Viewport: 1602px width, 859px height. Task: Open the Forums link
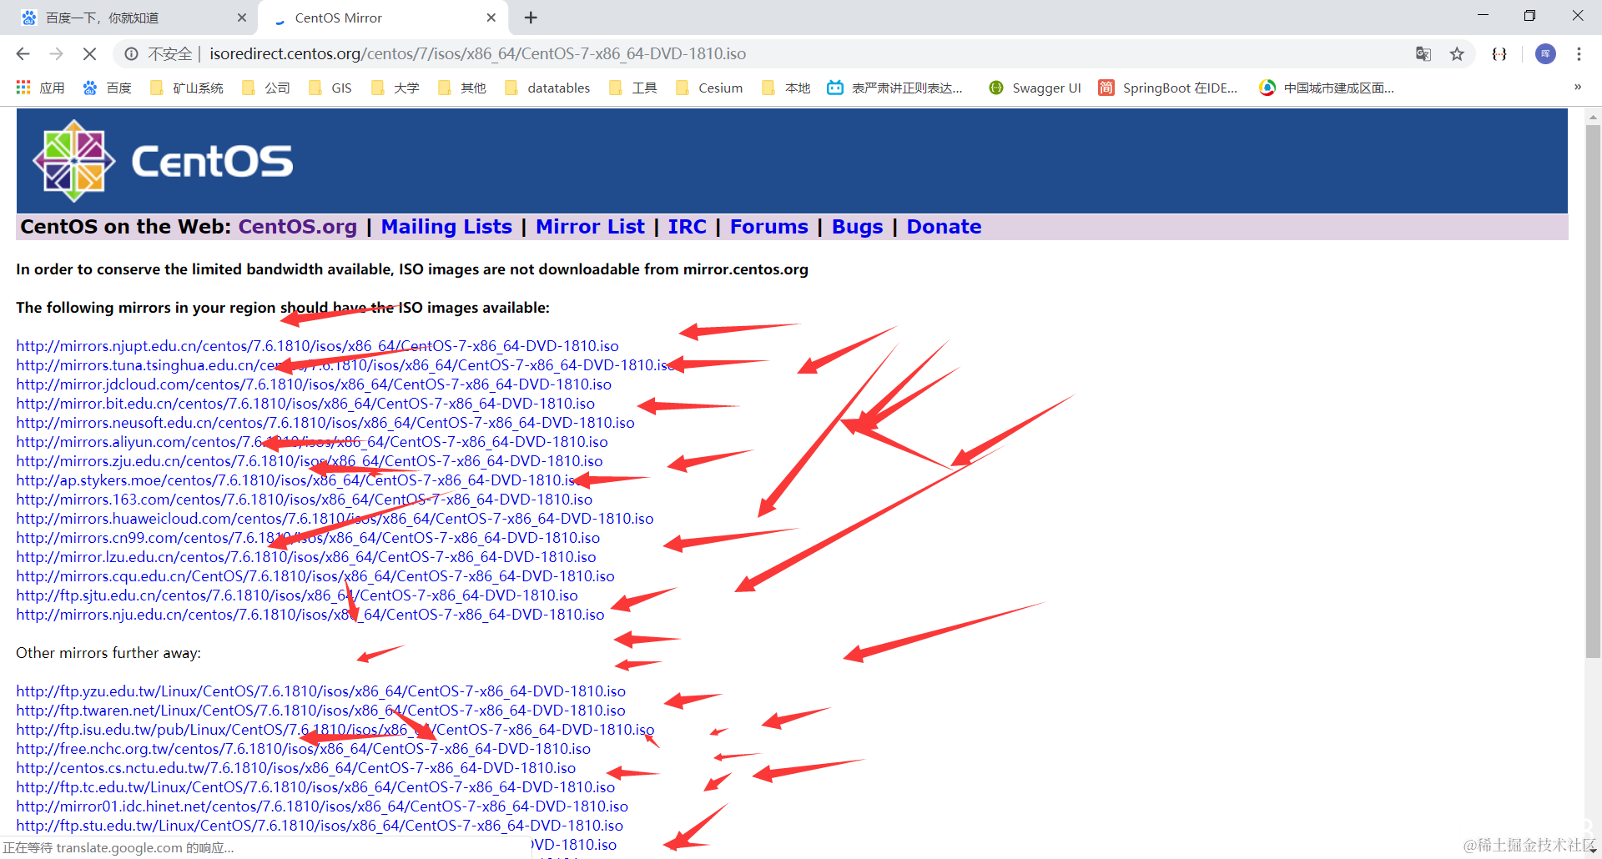pos(768,227)
